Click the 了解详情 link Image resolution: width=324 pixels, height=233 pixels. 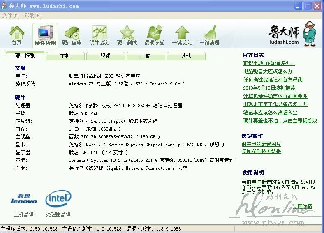pyautogui.click(x=302, y=206)
